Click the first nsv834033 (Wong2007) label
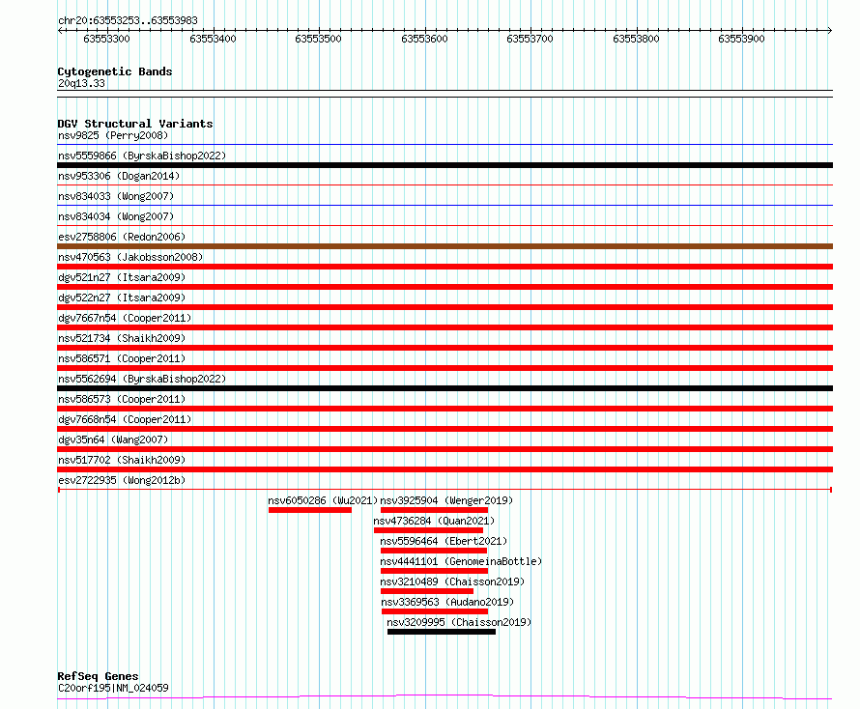Viewport: 860px width, 709px height. (116, 196)
